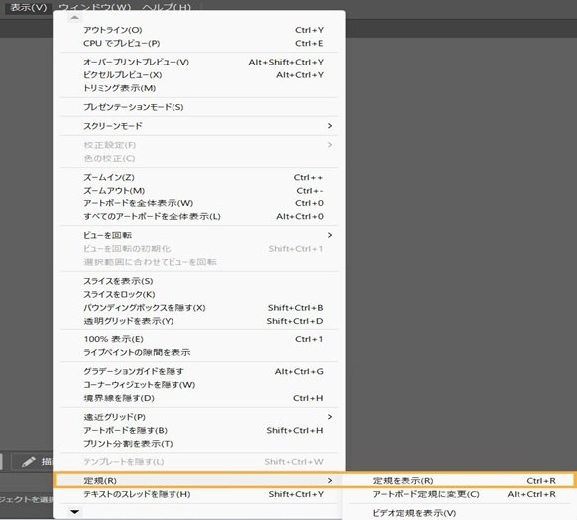Image resolution: width=577 pixels, height=520 pixels.
Task: Click the pencil icon in bottom bar
Action: pyautogui.click(x=29, y=461)
